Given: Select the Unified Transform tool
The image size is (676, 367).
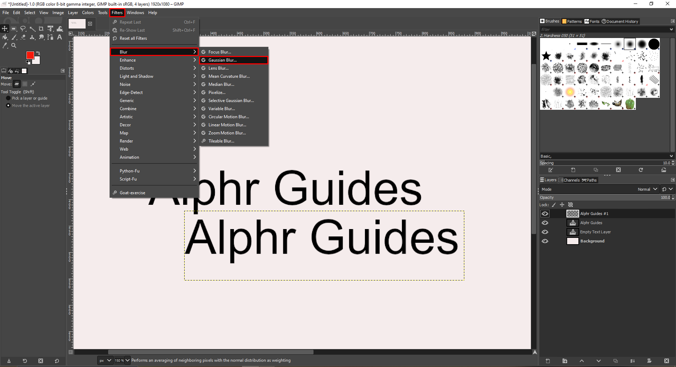Looking at the screenshot, I should pos(50,29).
